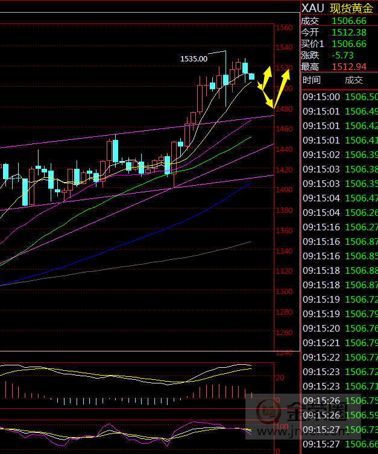Select the 09:15:20 tick row
Viewport: 378px width, 454px height.
tap(340, 329)
